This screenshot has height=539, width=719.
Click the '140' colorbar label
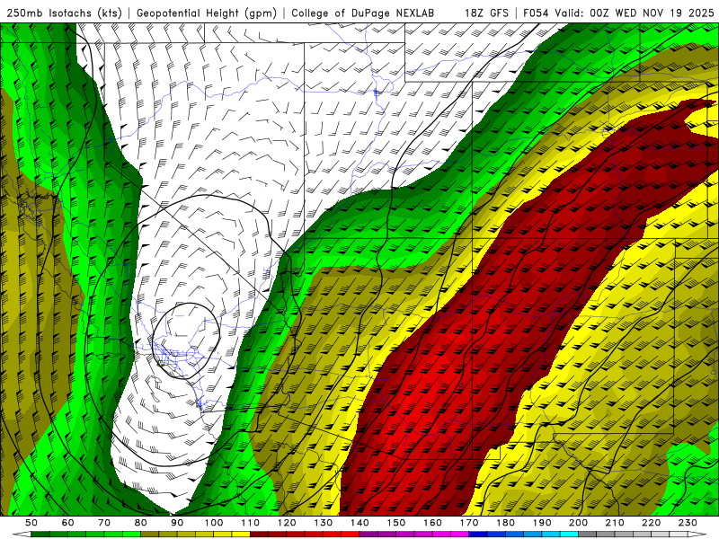[x=359, y=523]
